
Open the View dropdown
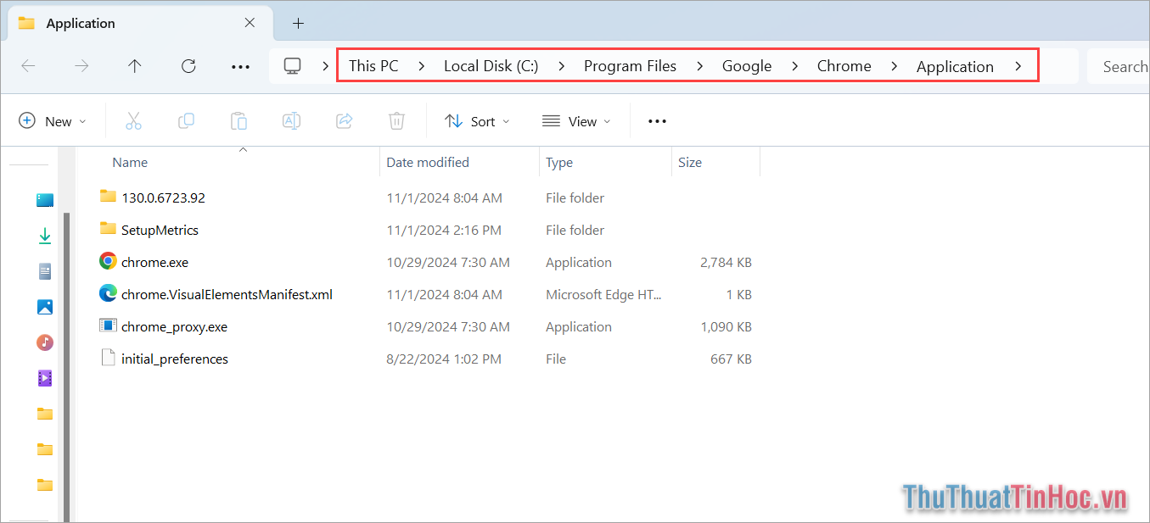pos(576,120)
